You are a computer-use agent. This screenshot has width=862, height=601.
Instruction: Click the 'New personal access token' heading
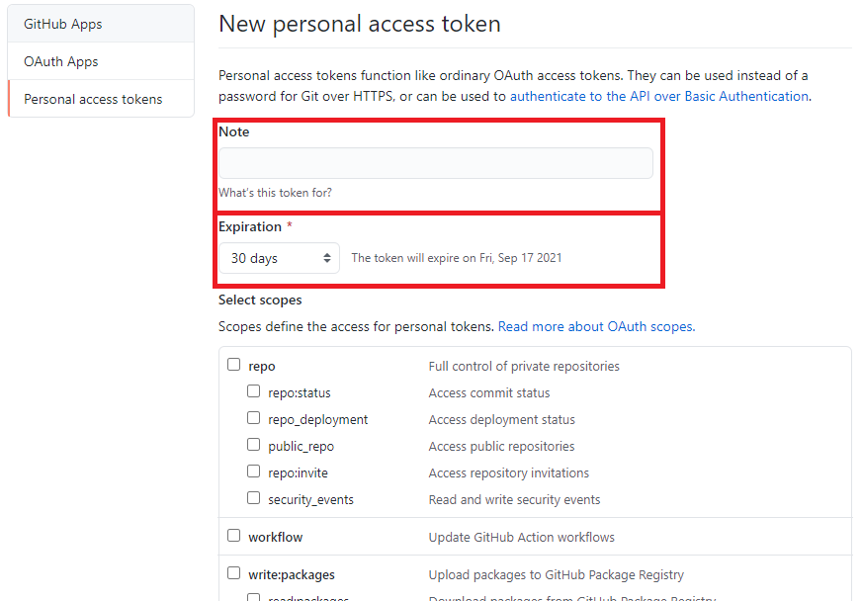click(360, 24)
